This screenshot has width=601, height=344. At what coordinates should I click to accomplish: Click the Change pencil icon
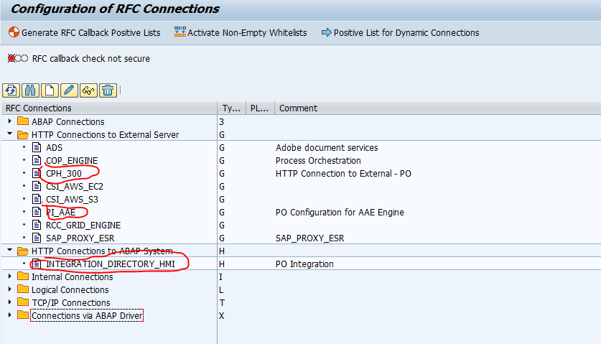69,90
